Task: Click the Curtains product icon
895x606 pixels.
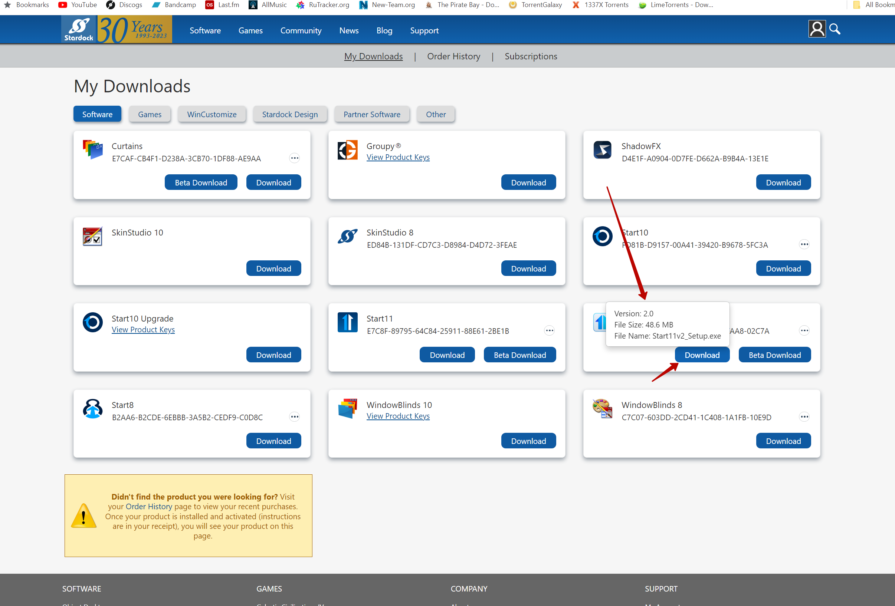Action: (92, 150)
